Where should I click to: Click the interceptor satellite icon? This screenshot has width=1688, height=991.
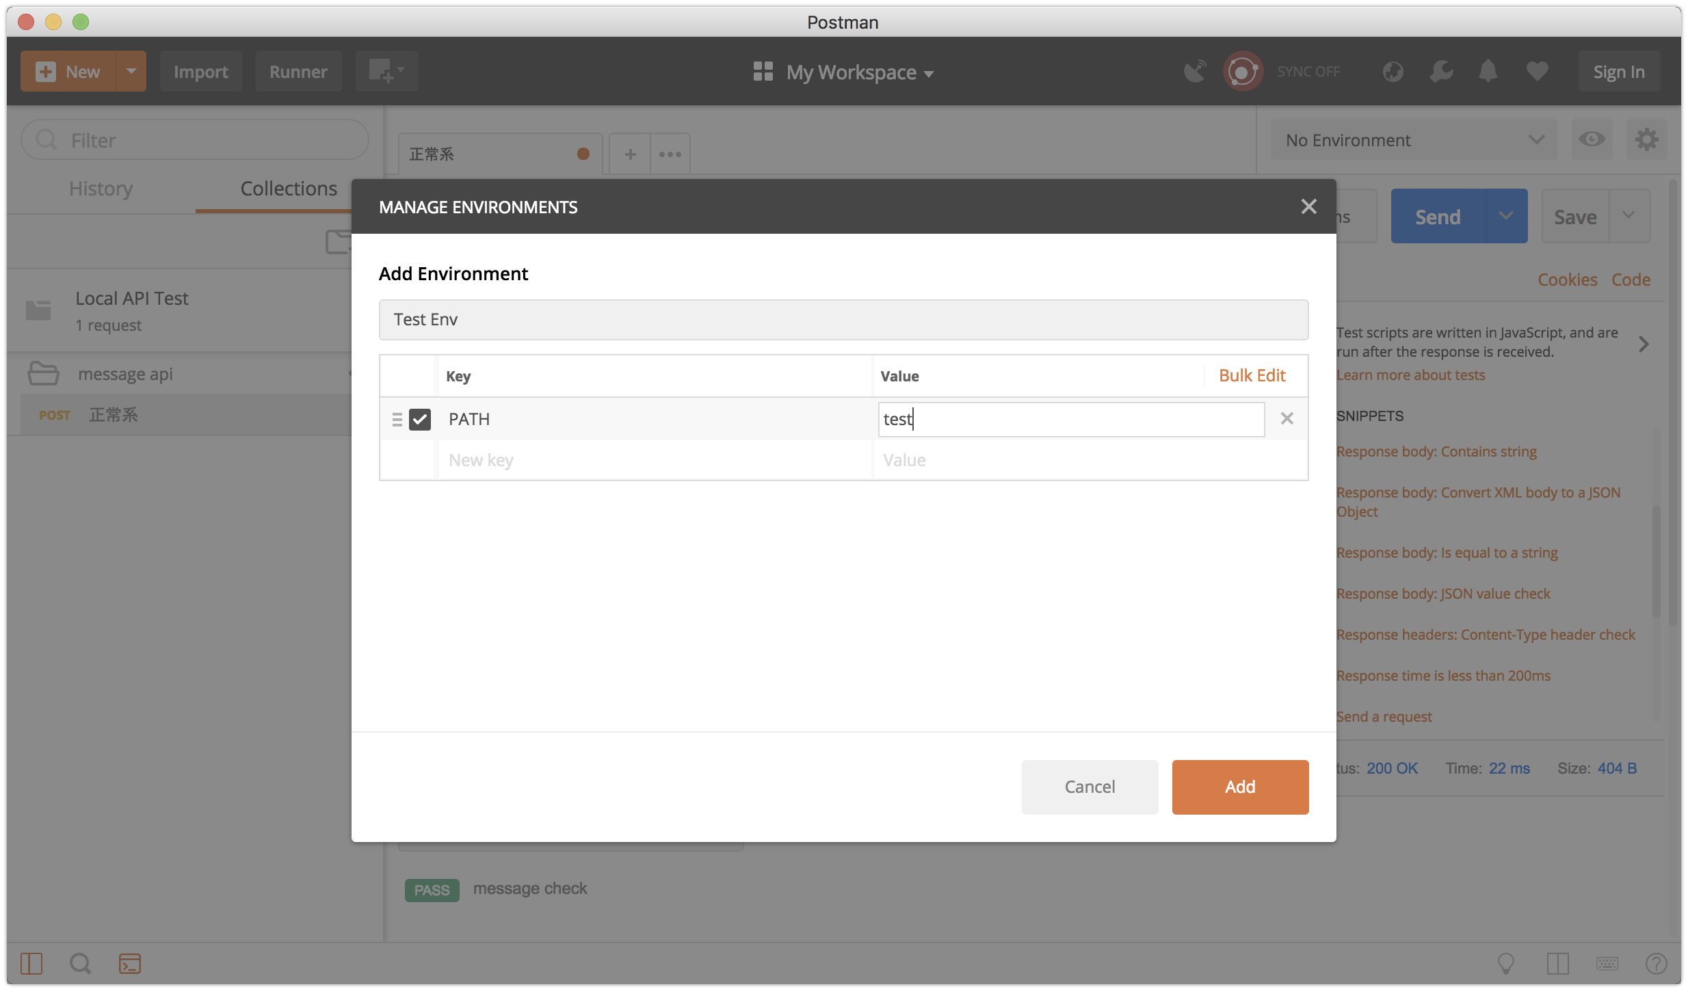click(x=1195, y=71)
